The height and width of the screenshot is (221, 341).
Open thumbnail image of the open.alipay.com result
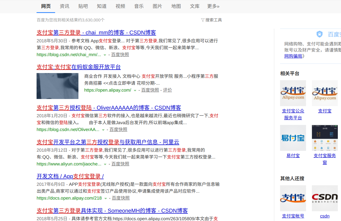[57, 86]
